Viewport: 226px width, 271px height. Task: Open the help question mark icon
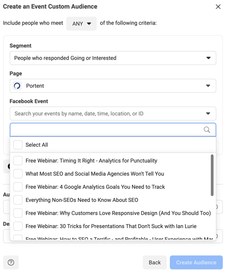point(11,263)
